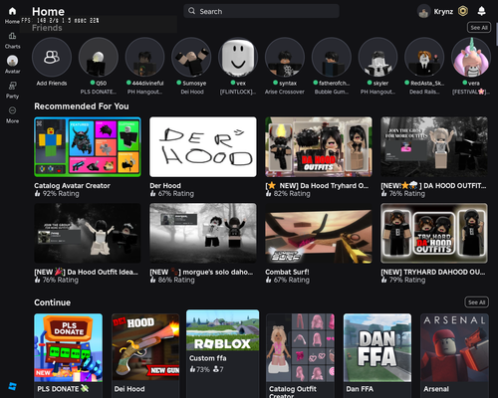The width and height of the screenshot is (498, 398).
Task: Click Dead Rails status under RedAsta_Sk
Action: click(x=424, y=92)
